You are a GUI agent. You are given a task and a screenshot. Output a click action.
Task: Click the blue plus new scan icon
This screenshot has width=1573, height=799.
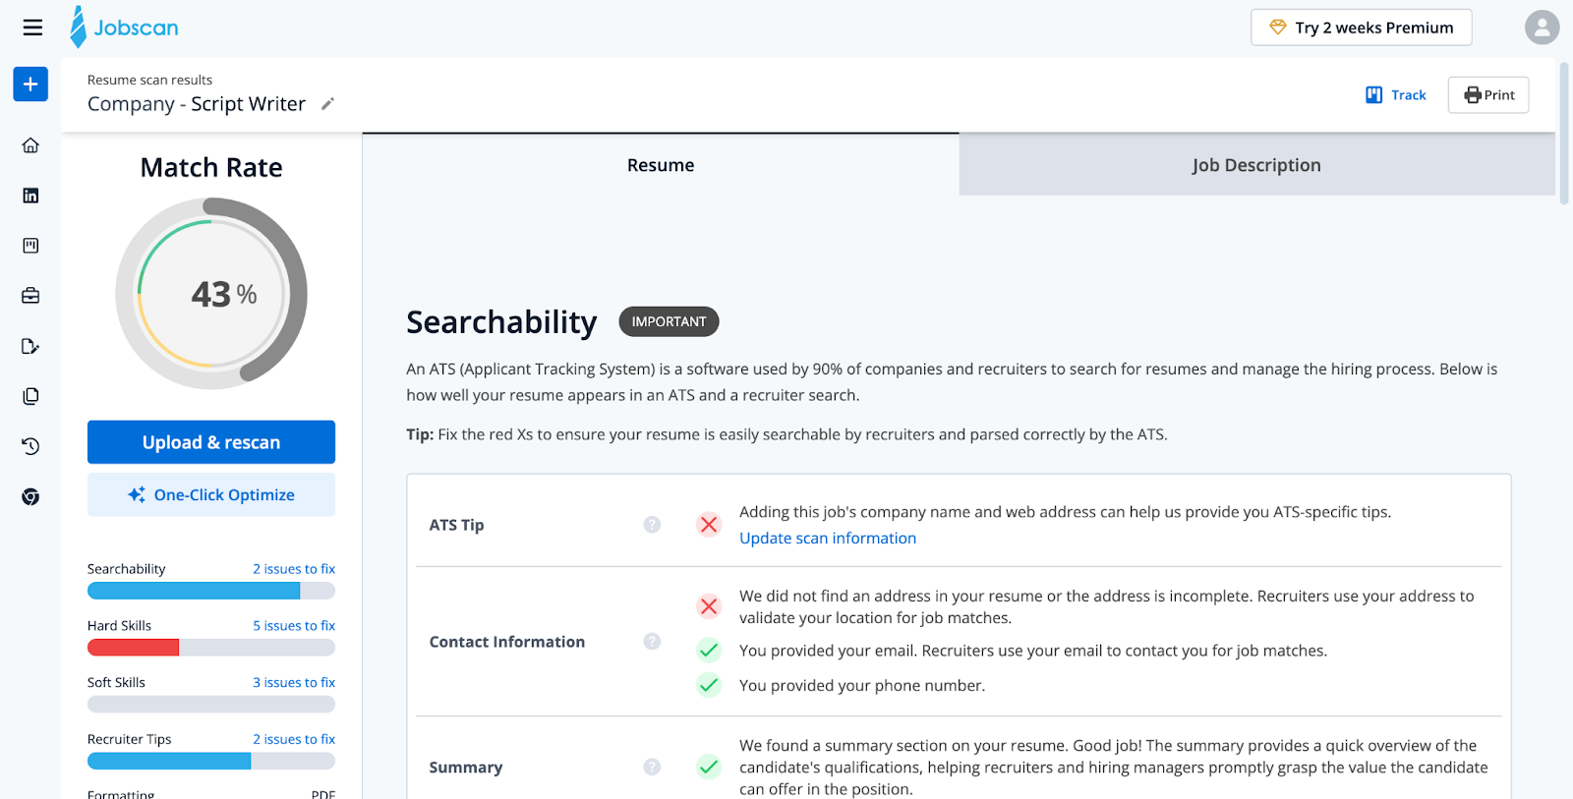[x=30, y=85]
